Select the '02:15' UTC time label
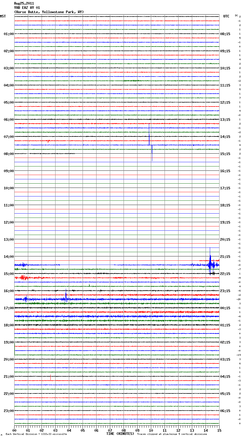Screen dimensions: 242x438 [x=225, y=342]
